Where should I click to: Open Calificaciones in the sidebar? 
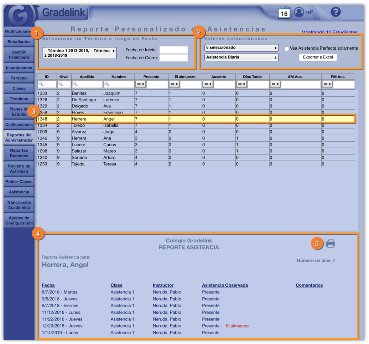click(19, 125)
